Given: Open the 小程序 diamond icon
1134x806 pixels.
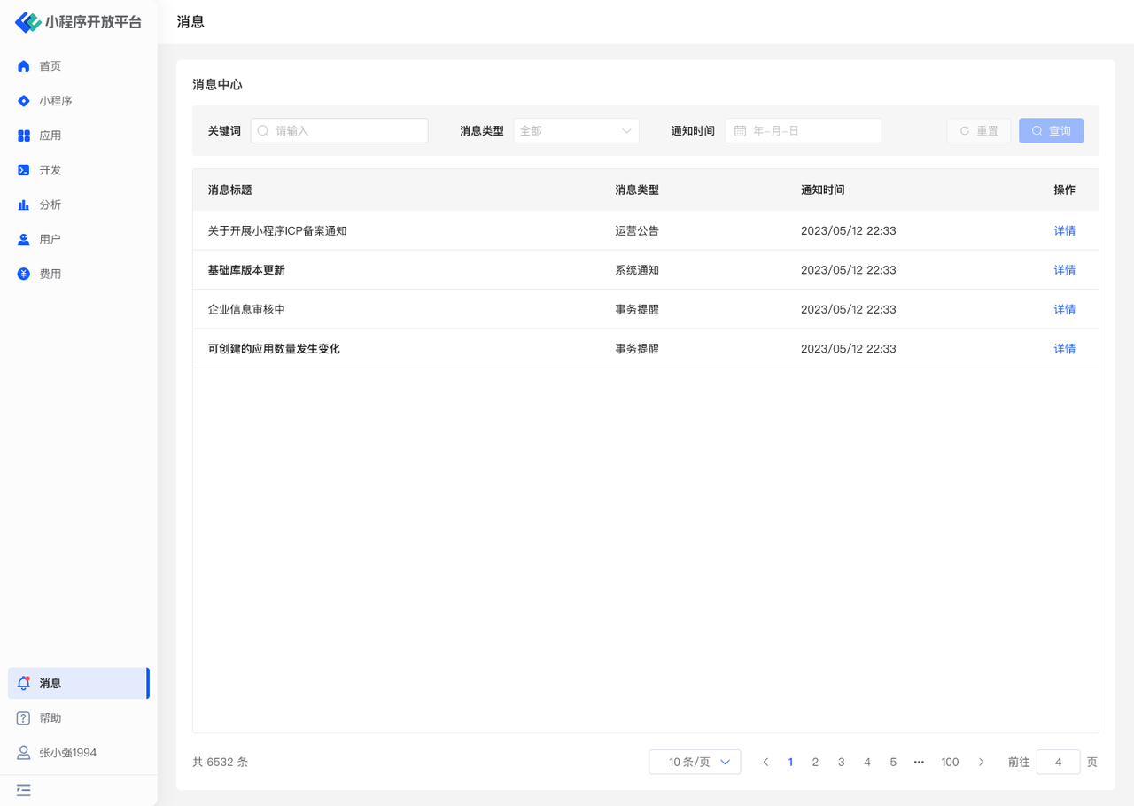Looking at the screenshot, I should [x=24, y=101].
